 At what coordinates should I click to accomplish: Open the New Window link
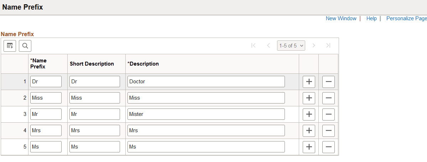[341, 18]
